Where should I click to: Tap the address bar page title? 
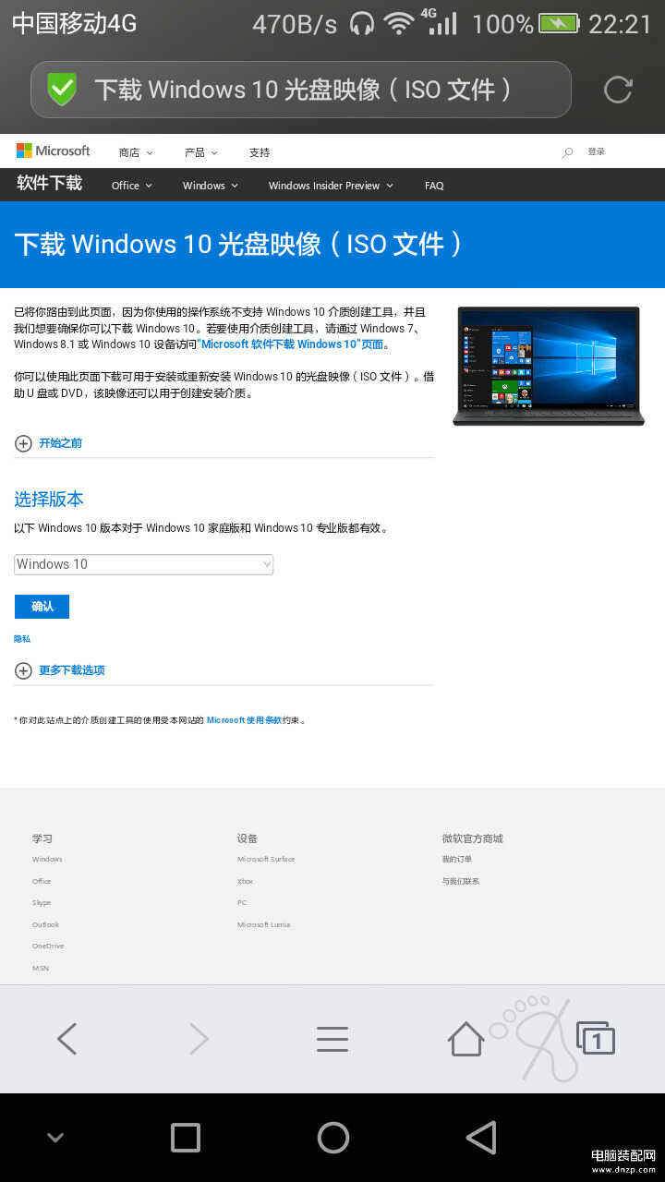(x=303, y=90)
